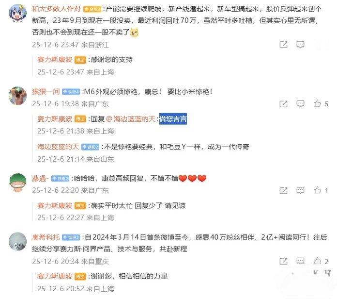Share the 和大多数人作对 comment via forward icon
The height and width of the screenshot is (299, 337).
pos(283,45)
